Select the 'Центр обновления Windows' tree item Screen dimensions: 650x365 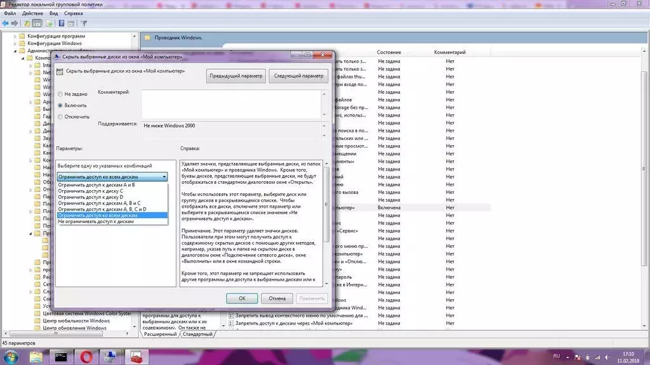tap(75, 328)
